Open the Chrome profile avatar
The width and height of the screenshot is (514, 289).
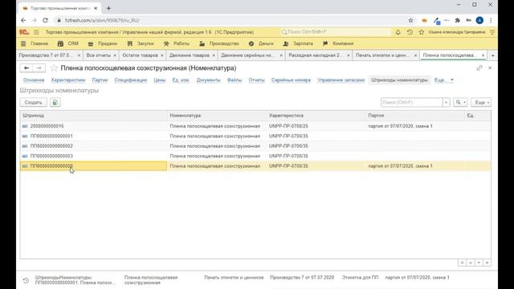pyautogui.click(x=479, y=20)
